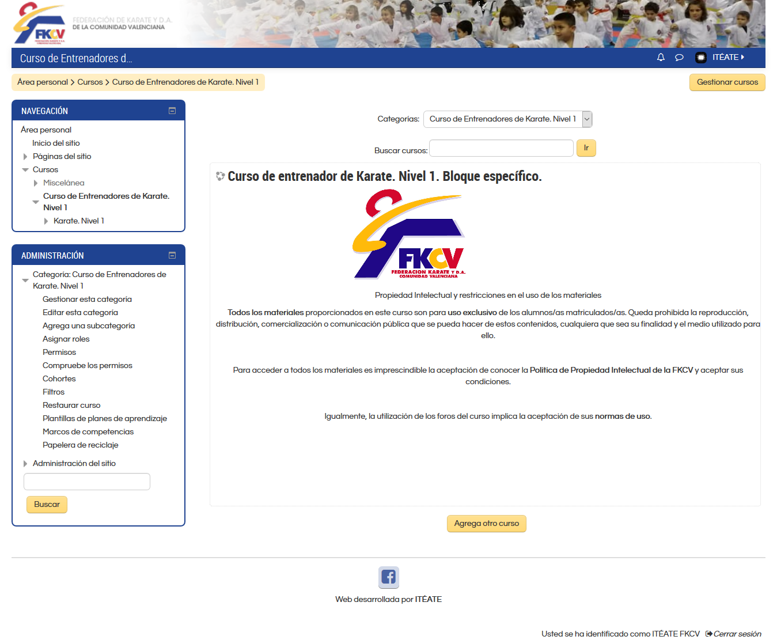Open the messages speech bubble icon
Screen dimensions: 777x640
pyautogui.click(x=679, y=58)
